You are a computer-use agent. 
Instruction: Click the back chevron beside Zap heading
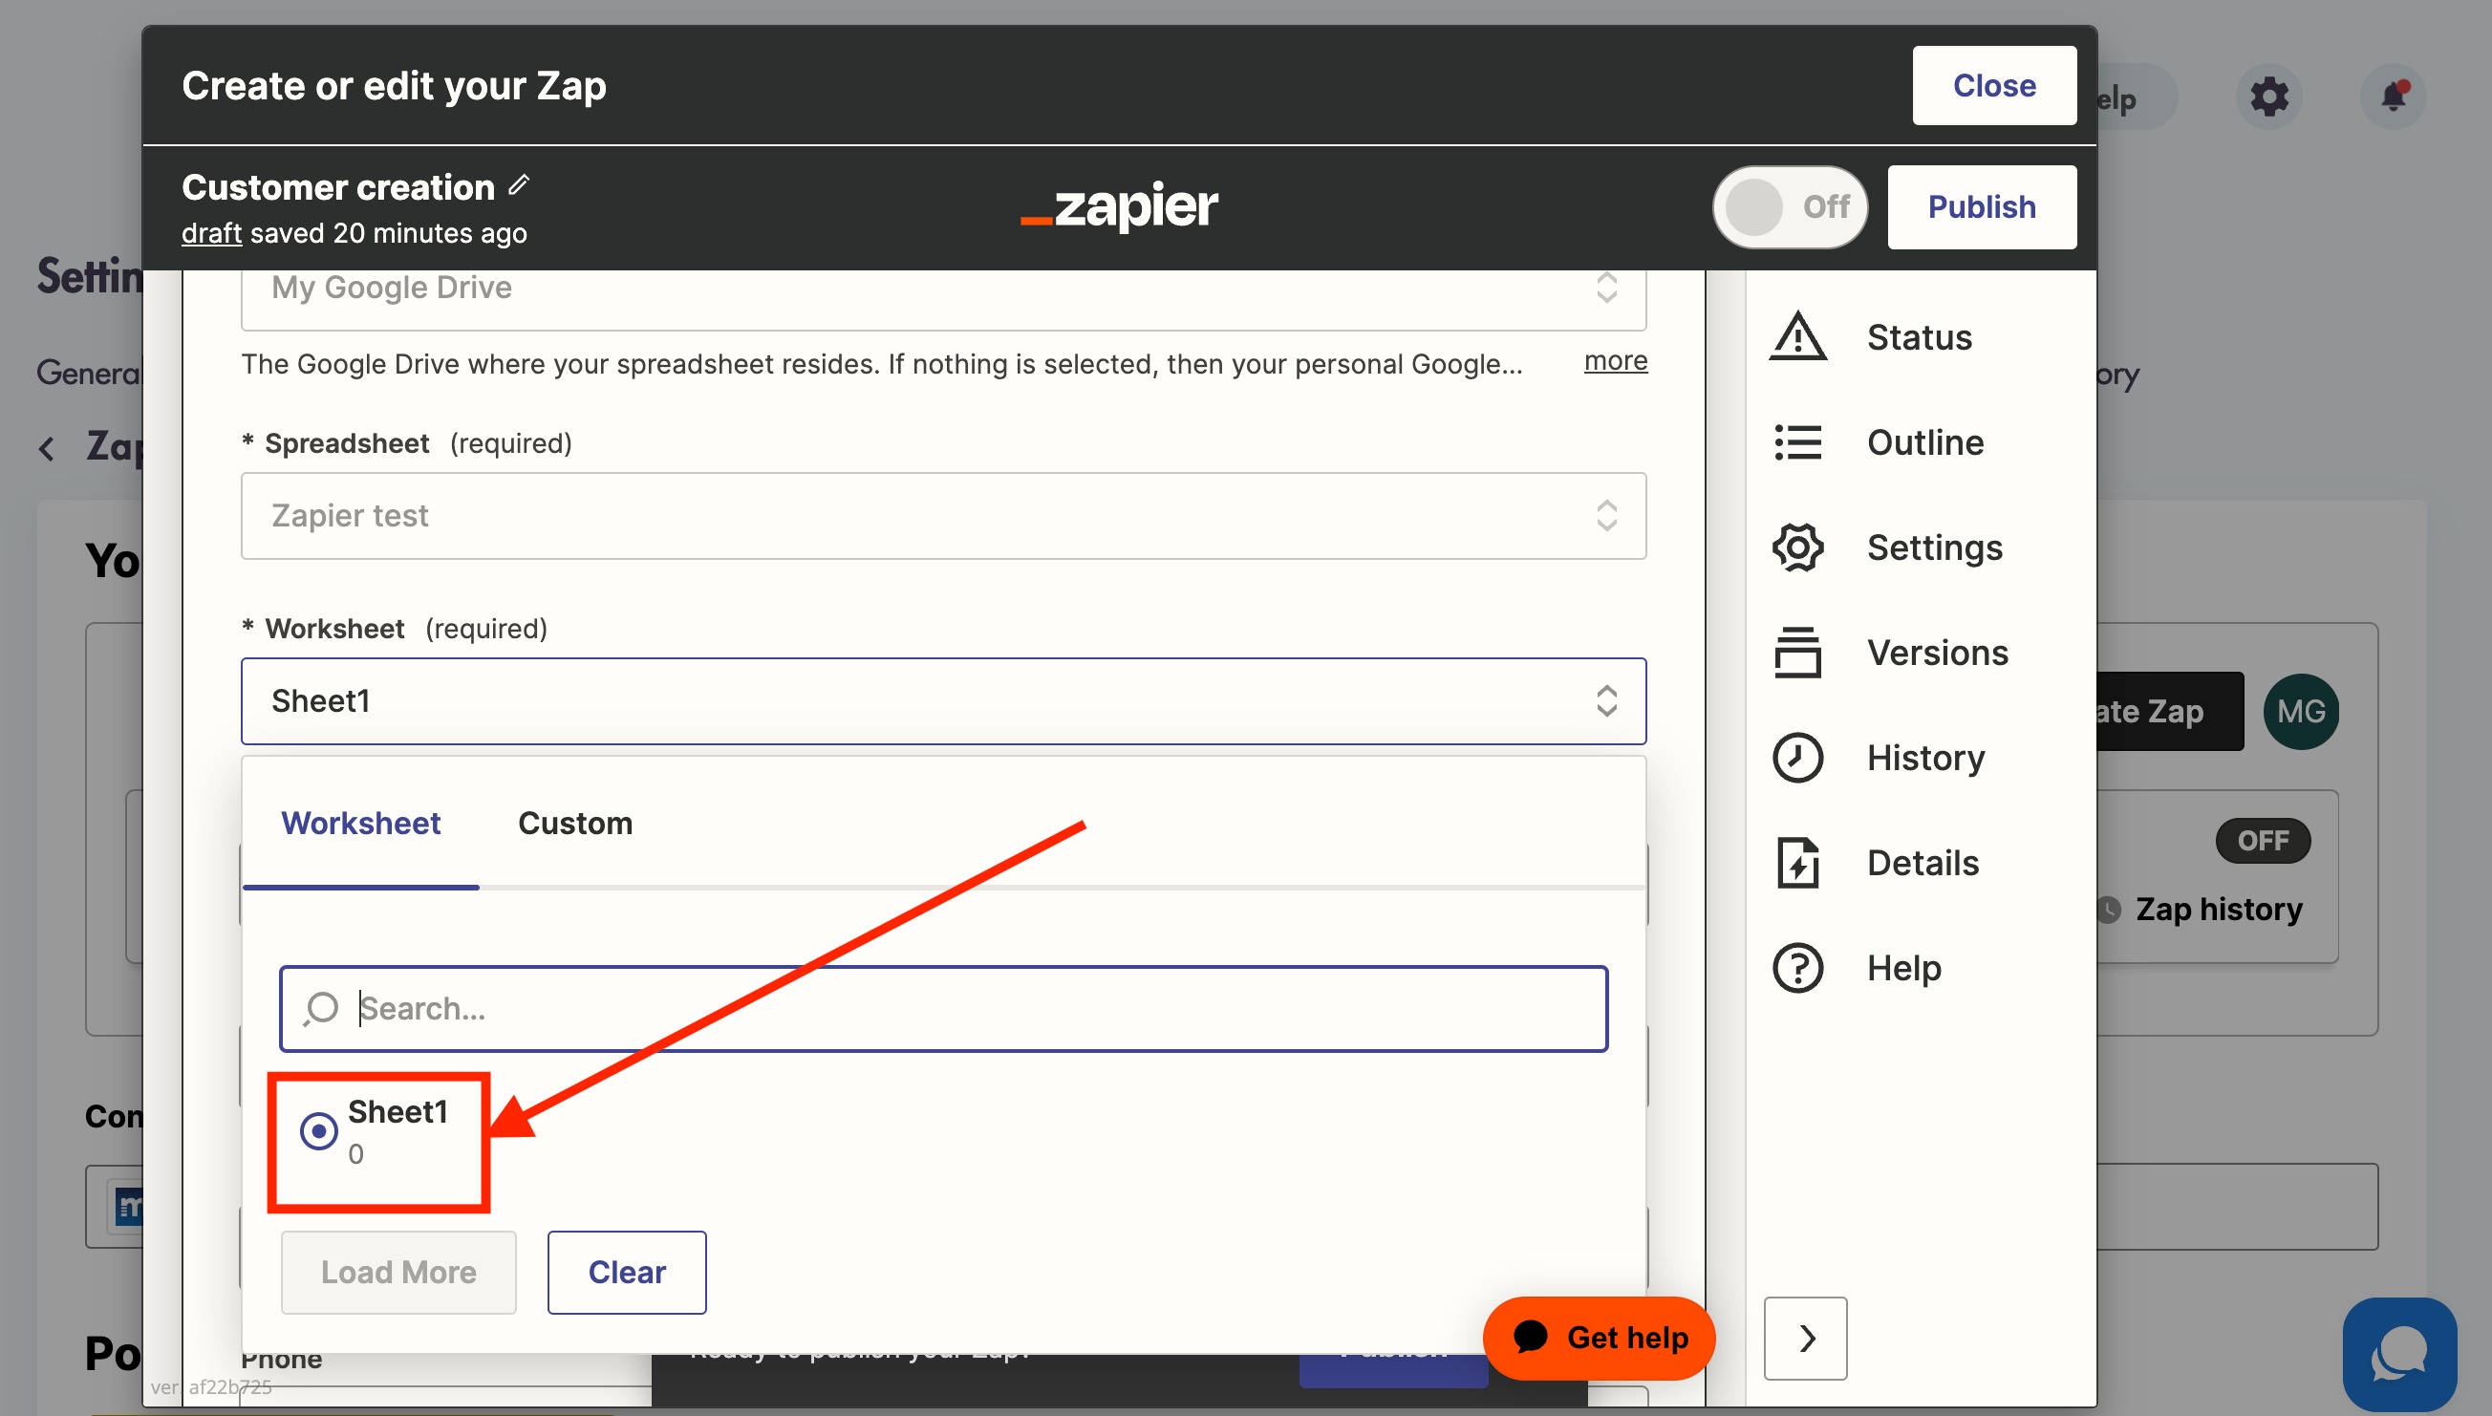point(46,448)
